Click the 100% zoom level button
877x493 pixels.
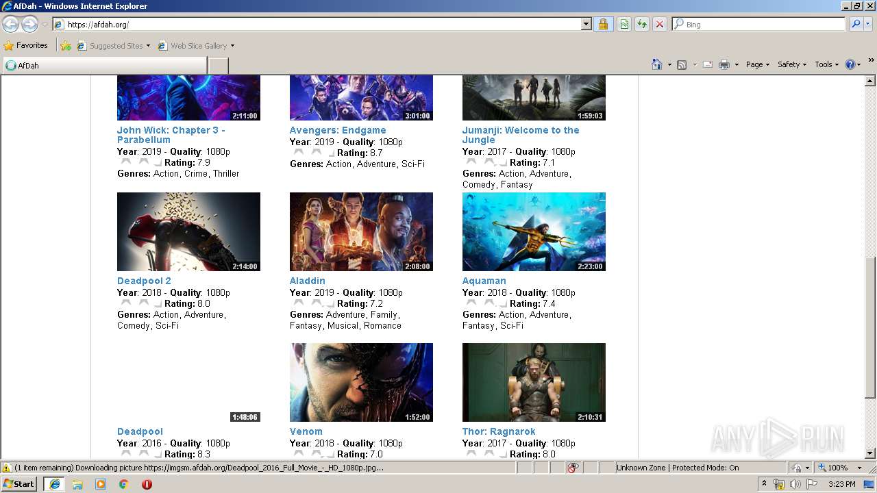pos(832,468)
